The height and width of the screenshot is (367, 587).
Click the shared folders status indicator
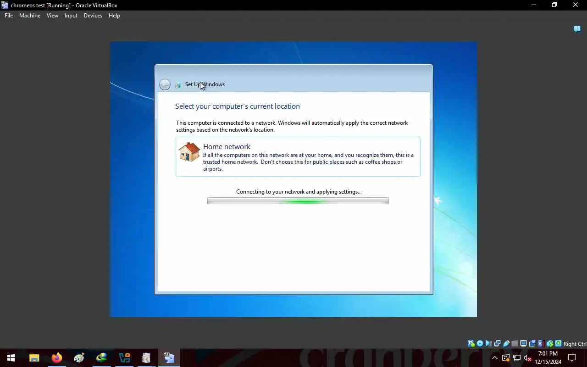pos(515,344)
